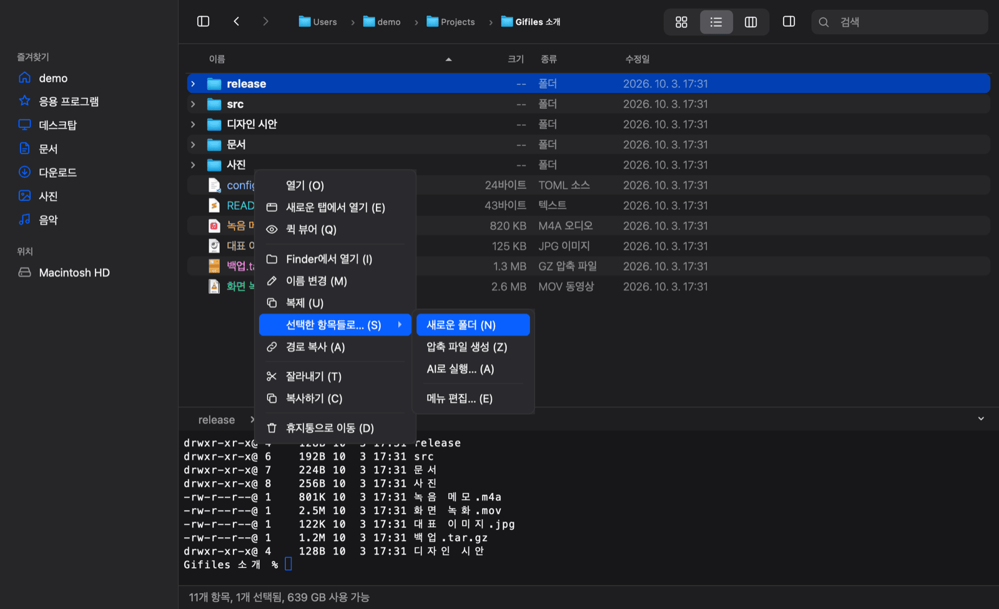Choose 경로 복사 (A)

point(335,347)
